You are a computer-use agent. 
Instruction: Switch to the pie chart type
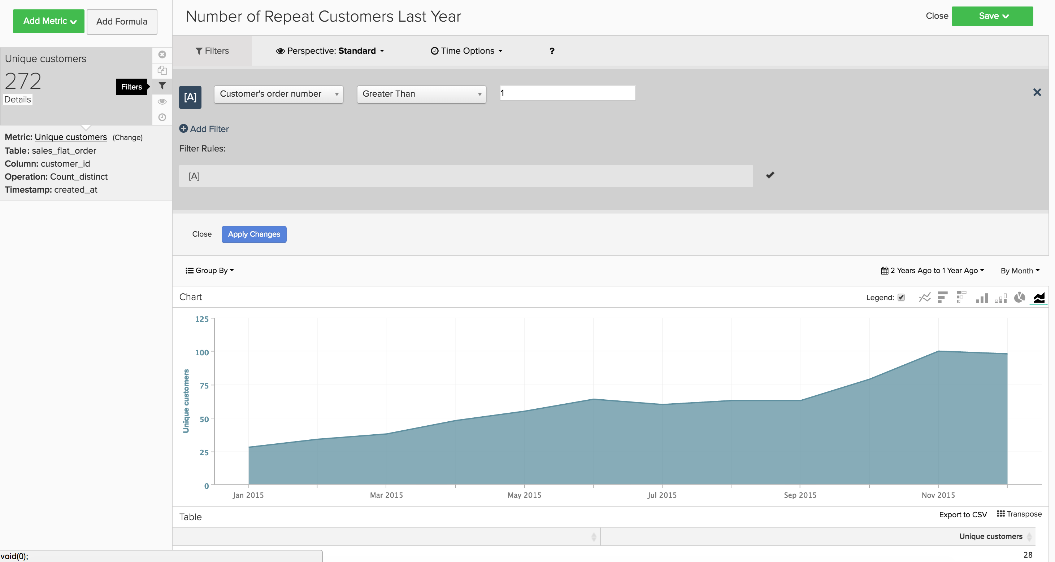(1019, 297)
